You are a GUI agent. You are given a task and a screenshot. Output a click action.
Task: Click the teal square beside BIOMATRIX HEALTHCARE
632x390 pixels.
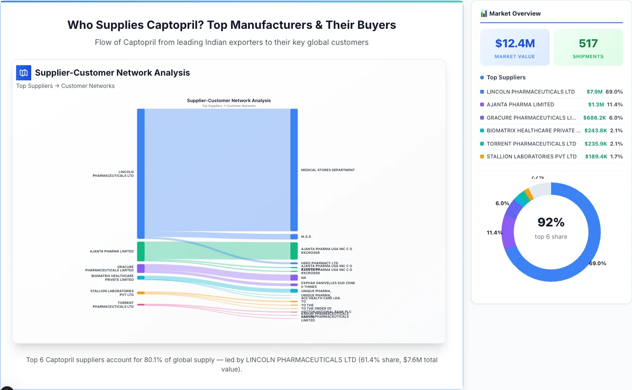coord(482,130)
